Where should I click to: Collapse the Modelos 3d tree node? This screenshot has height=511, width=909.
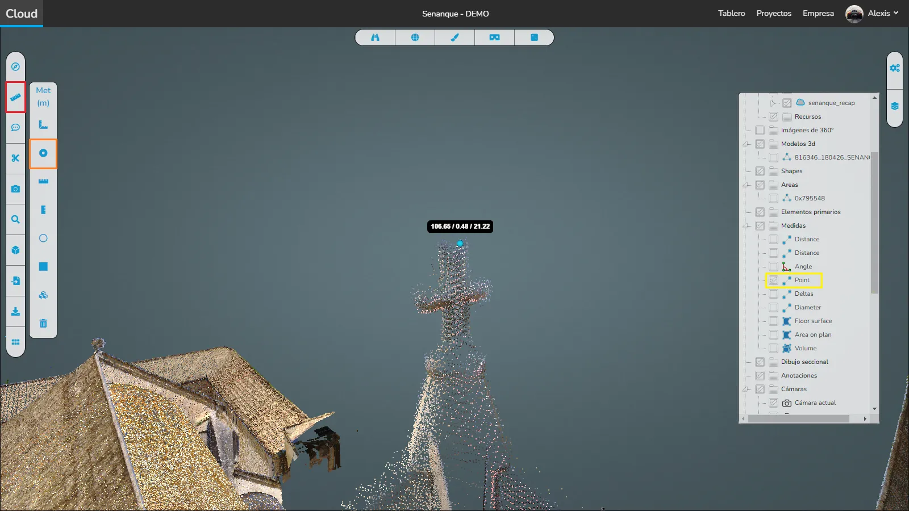click(x=747, y=144)
